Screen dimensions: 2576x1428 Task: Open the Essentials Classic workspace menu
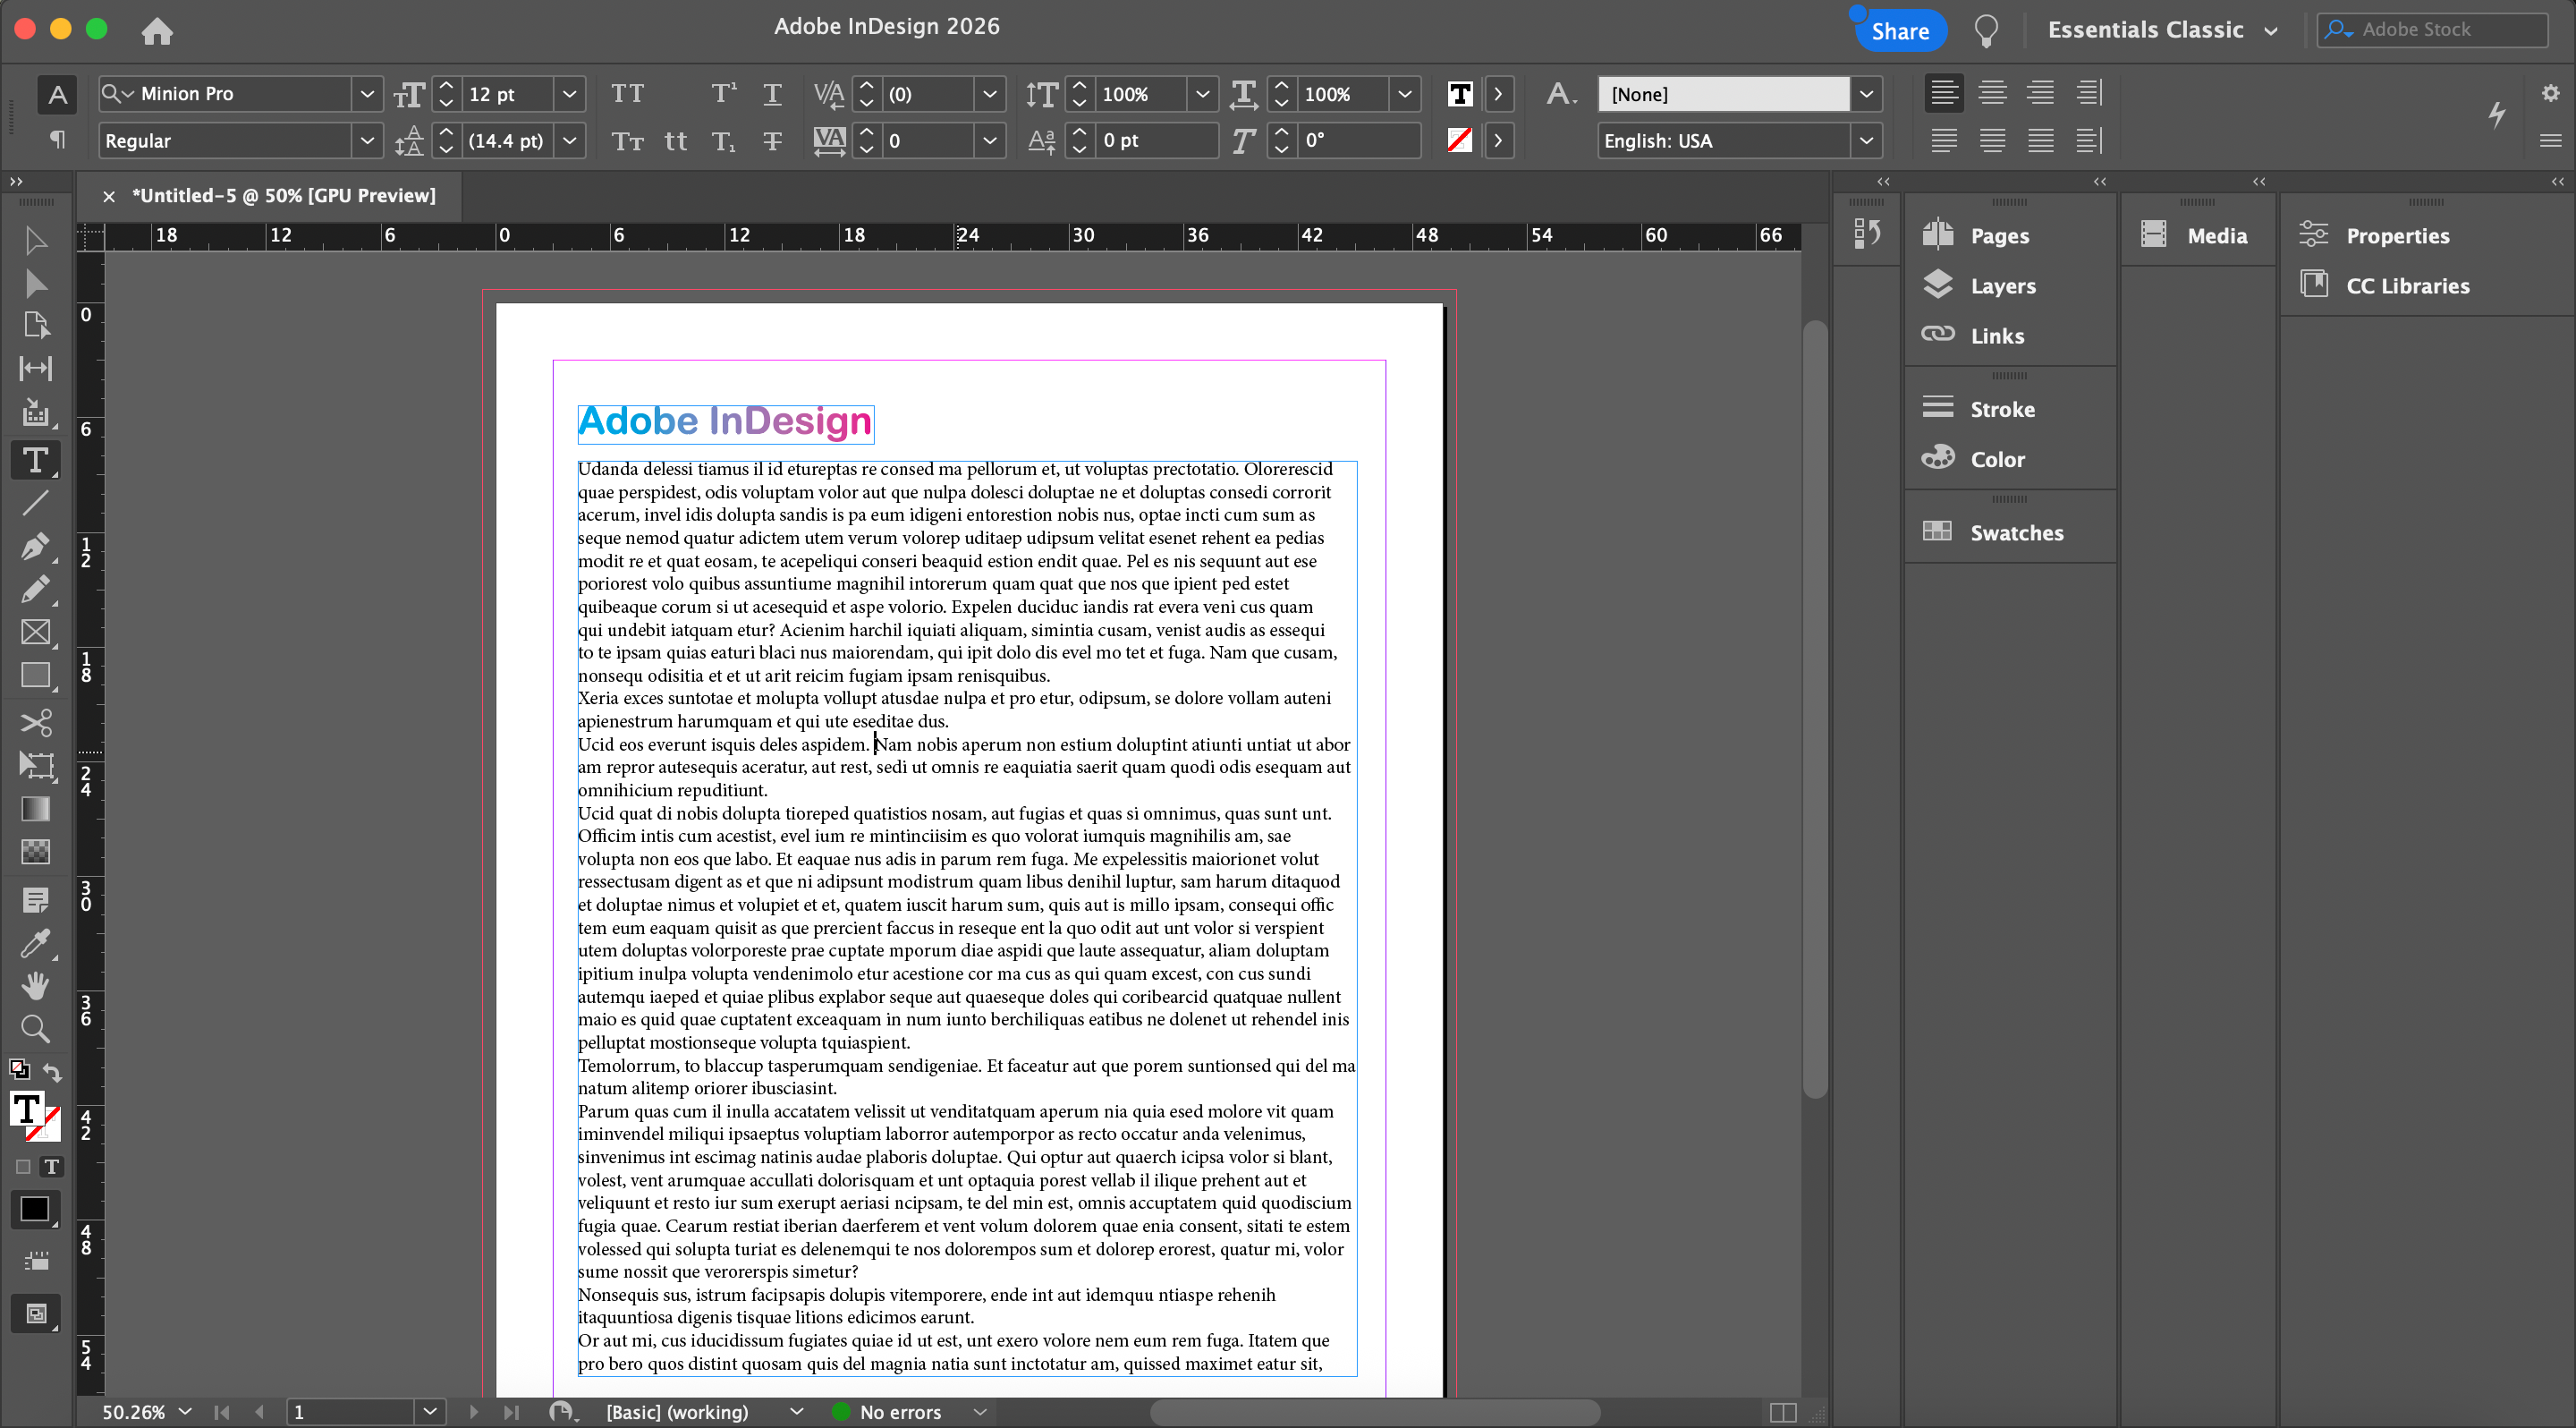tap(2162, 30)
